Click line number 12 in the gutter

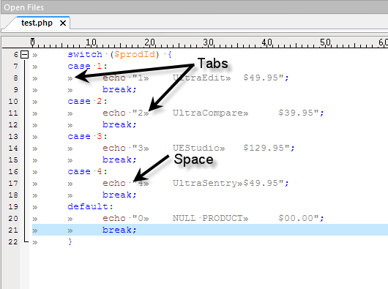coord(13,124)
